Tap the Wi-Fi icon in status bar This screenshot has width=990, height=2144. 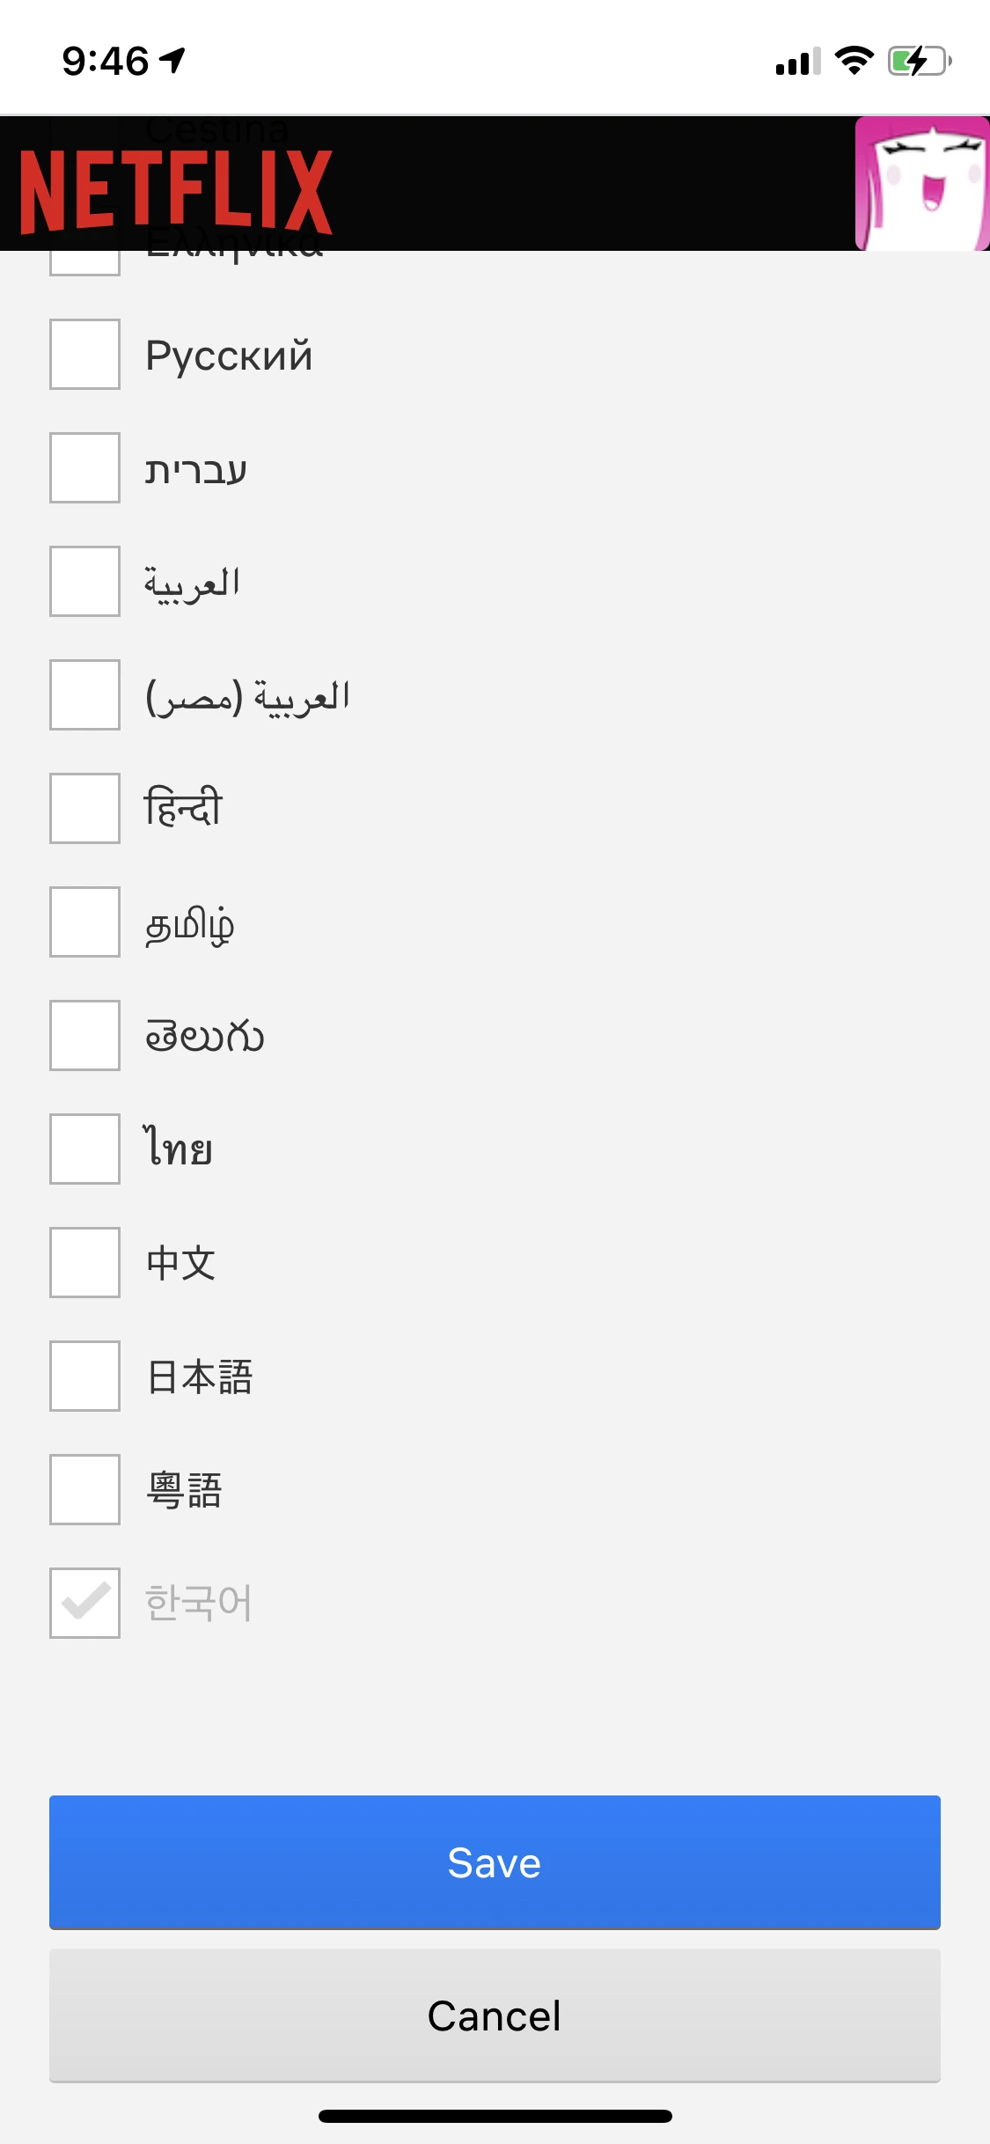pyautogui.click(x=850, y=60)
